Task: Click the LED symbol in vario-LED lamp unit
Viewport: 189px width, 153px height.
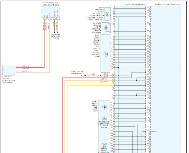Action: 105,107
